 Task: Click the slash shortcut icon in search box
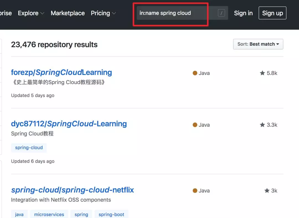(x=221, y=13)
